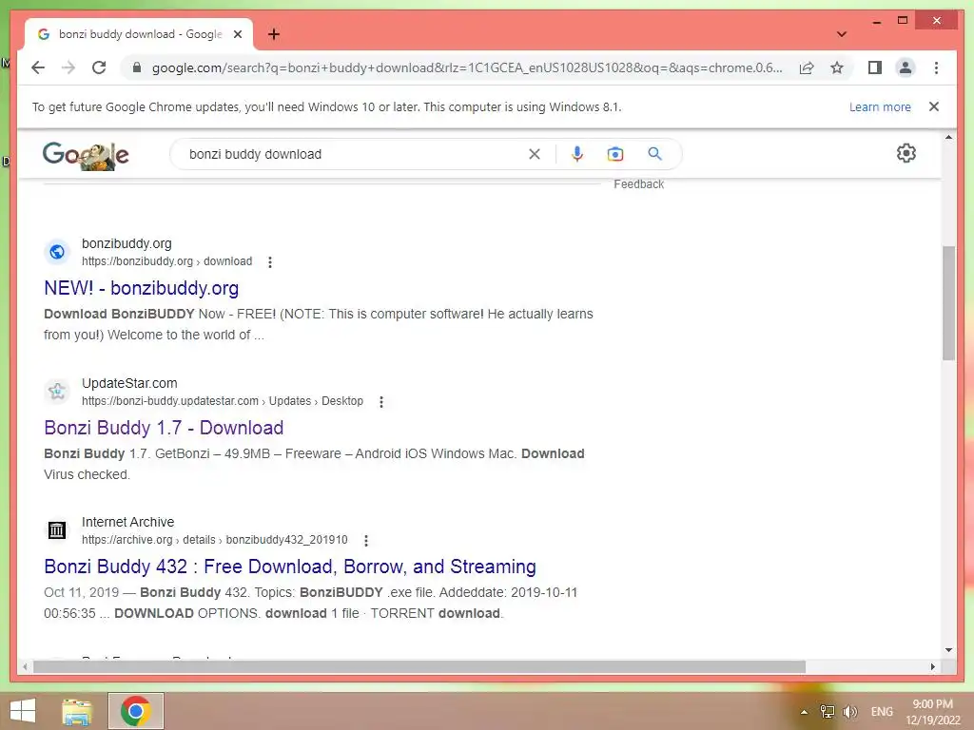
Task: Search by image with camera icon
Action: (x=615, y=154)
